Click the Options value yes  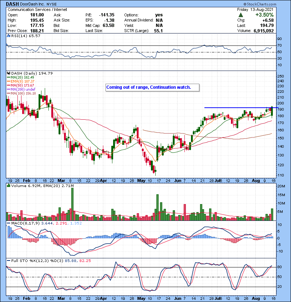159,15
